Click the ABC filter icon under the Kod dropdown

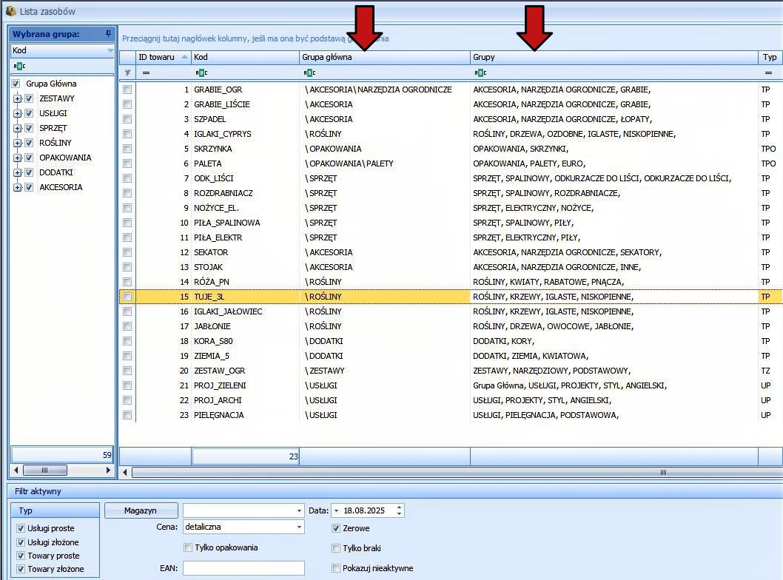point(19,66)
